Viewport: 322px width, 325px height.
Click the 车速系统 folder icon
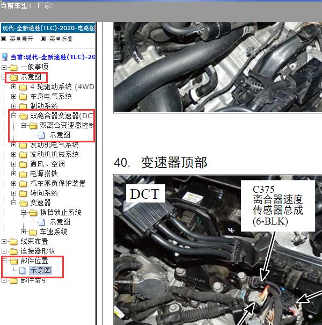click(x=33, y=232)
